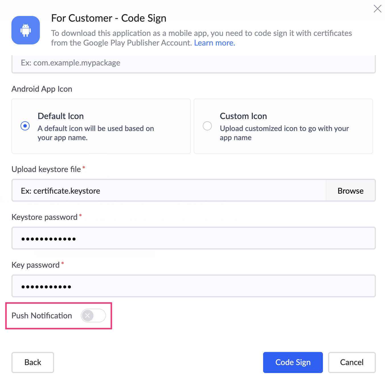
Task: Close the Code Sign dialog
Action: click(x=377, y=9)
